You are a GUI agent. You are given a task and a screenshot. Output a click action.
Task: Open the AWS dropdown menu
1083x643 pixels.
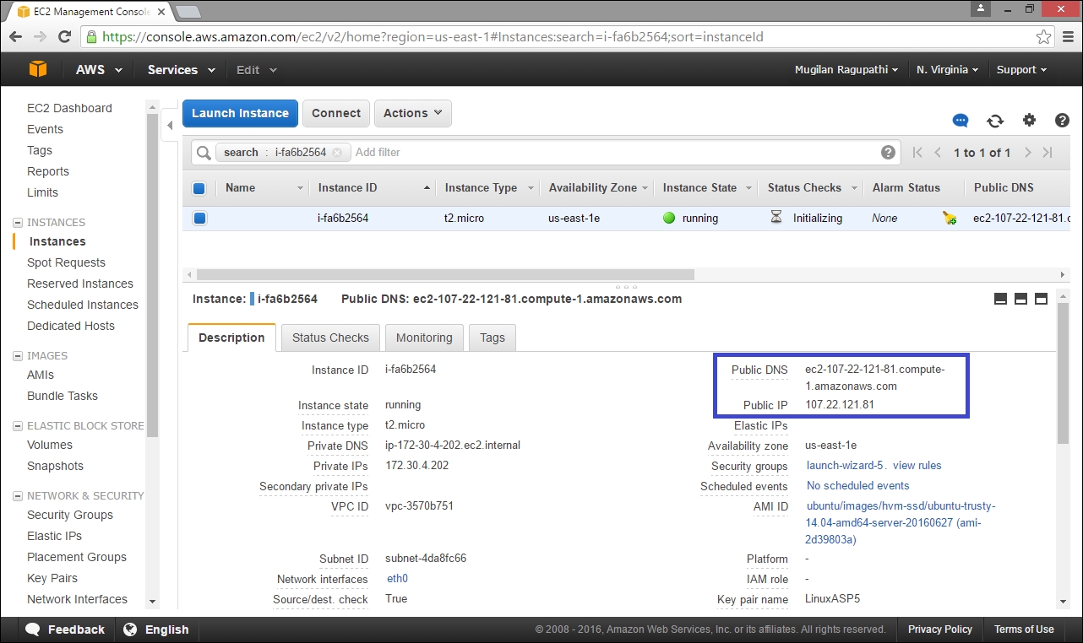99,70
